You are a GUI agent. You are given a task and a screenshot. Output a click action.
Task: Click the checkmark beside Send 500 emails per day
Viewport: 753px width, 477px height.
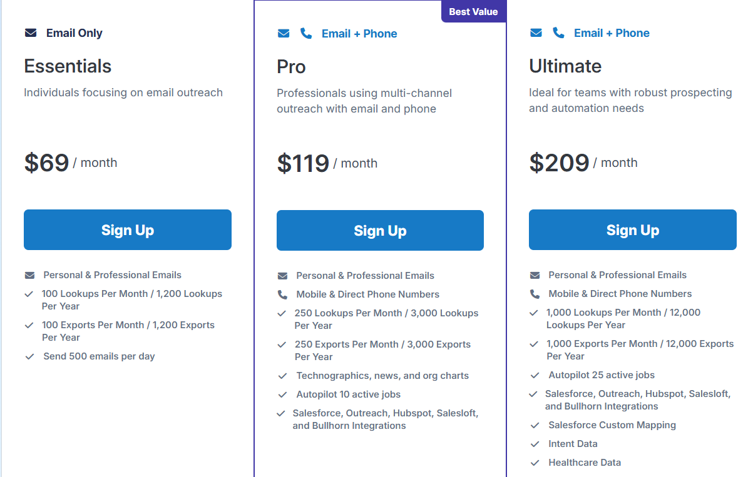[29, 356]
